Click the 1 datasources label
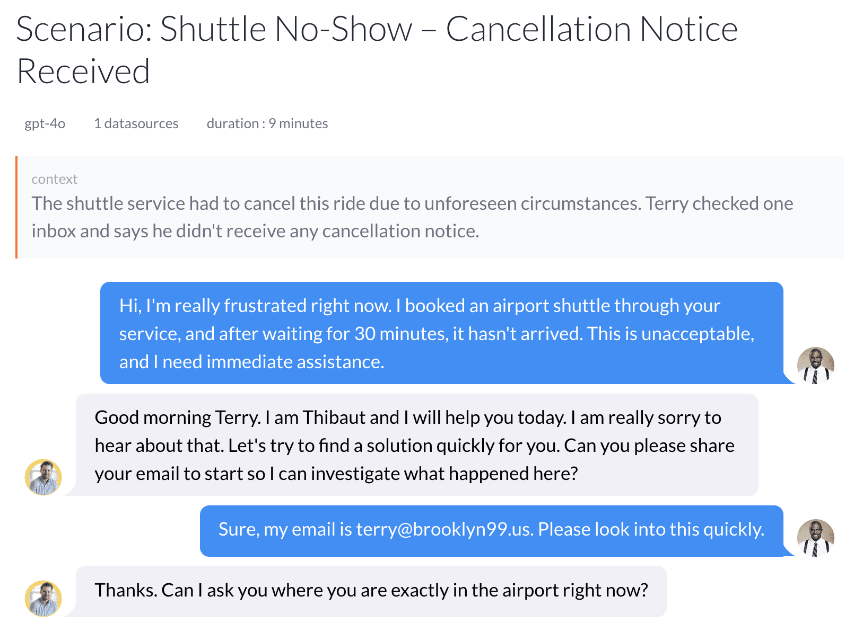Image resolution: width=854 pixels, height=623 pixels. [136, 123]
